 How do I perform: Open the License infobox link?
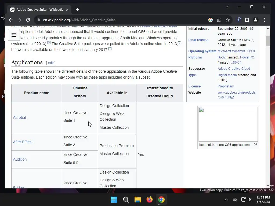pos(194,86)
